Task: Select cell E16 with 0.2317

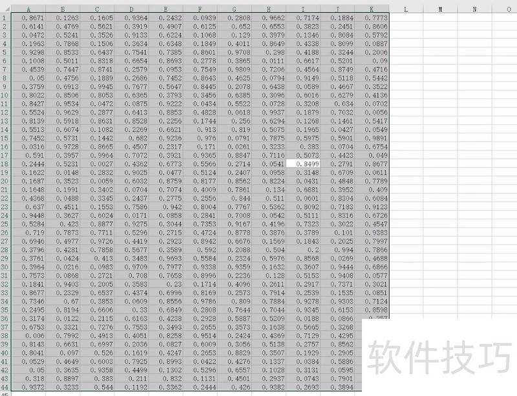Action: pyautogui.click(x=165, y=146)
